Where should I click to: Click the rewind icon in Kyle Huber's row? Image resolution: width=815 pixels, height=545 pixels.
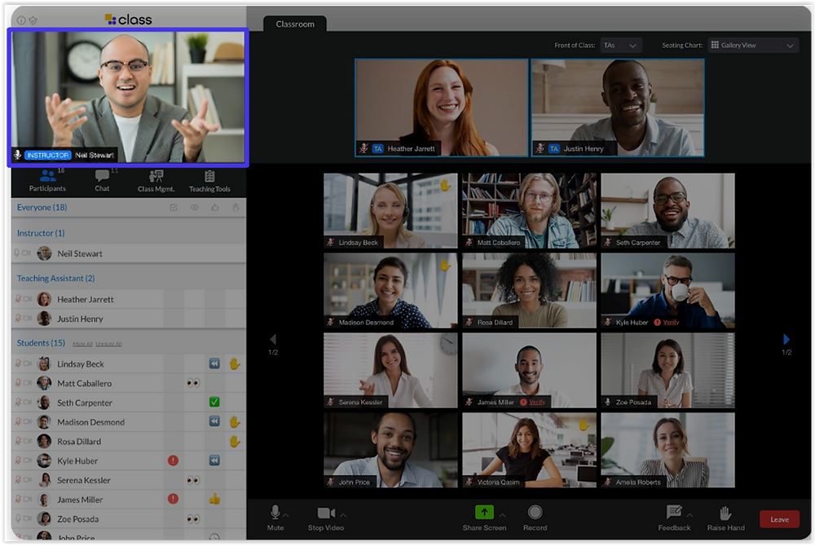214,460
